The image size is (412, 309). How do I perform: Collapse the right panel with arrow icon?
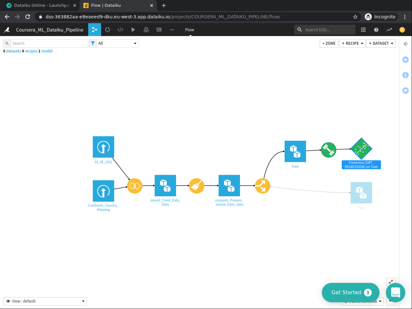coord(406,44)
